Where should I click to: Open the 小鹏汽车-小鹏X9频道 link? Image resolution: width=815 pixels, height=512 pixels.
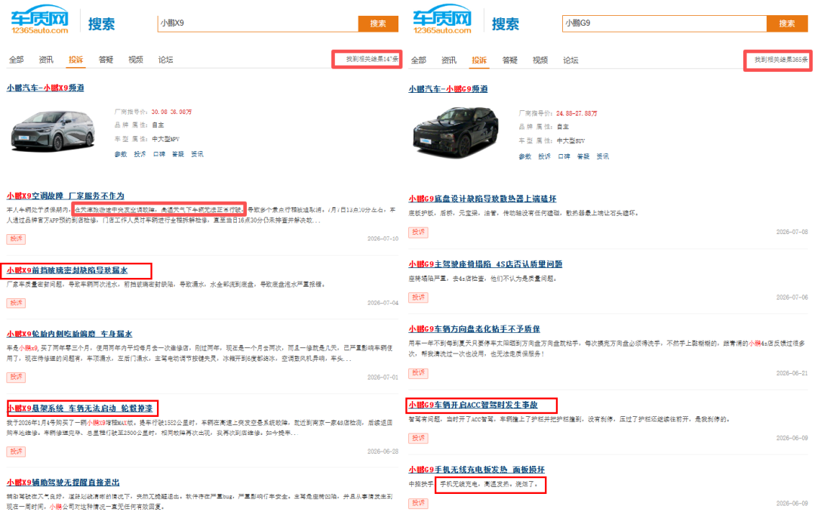[x=45, y=88]
